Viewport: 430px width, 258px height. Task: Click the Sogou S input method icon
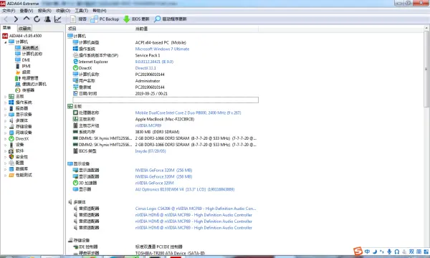pyautogui.click(x=358, y=251)
